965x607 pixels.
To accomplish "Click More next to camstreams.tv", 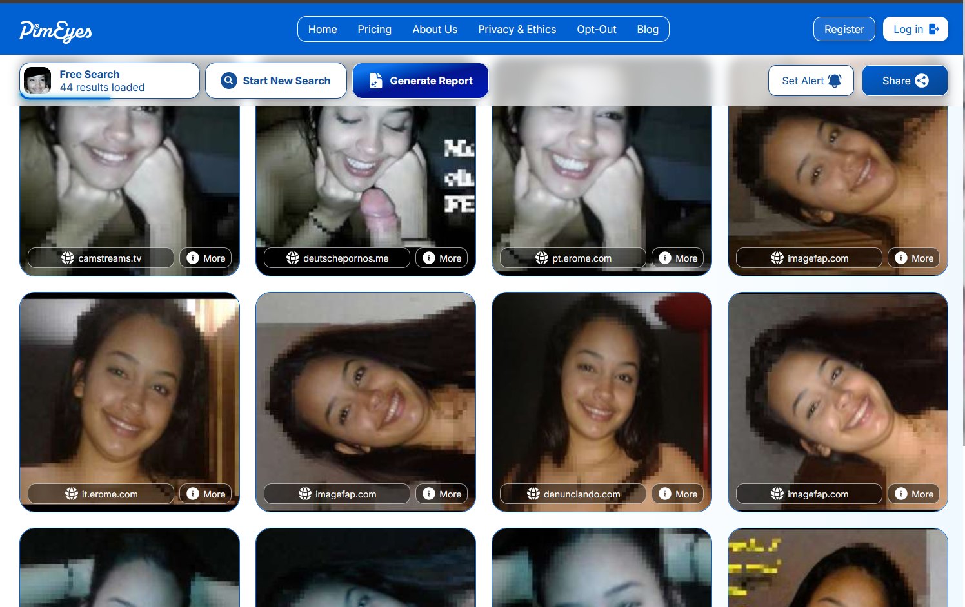I will 206,258.
